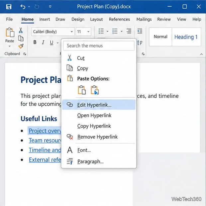
Task: Click the External references hyperlink
Action: pos(45,159)
